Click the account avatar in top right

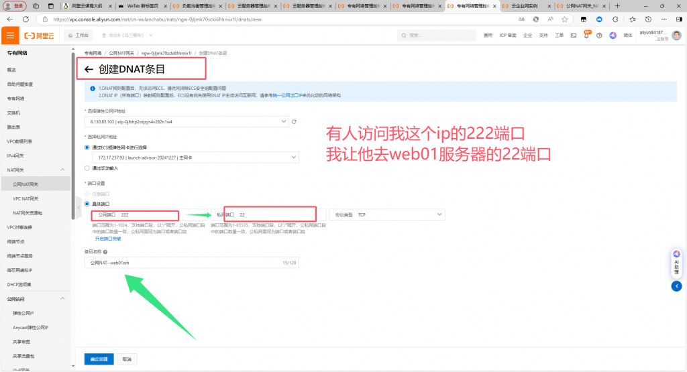[x=677, y=35]
